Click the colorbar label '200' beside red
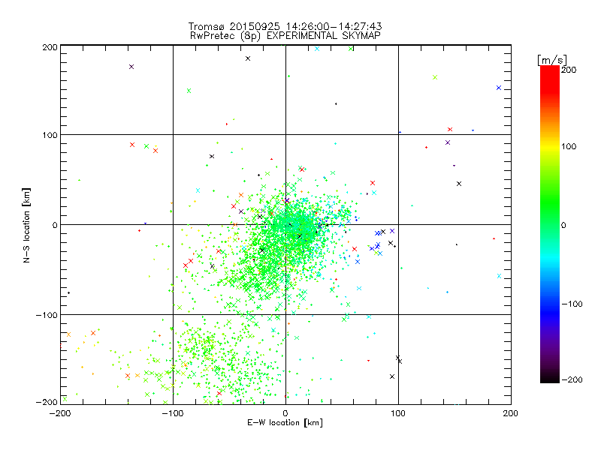601x450 pixels. 569,70
